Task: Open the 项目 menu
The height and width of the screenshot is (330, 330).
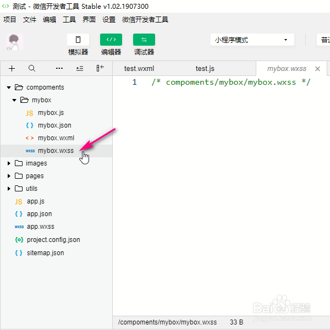Action: click(x=10, y=20)
